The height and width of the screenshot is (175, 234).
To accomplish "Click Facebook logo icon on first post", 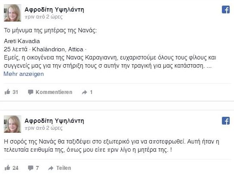I will click(x=226, y=9).
